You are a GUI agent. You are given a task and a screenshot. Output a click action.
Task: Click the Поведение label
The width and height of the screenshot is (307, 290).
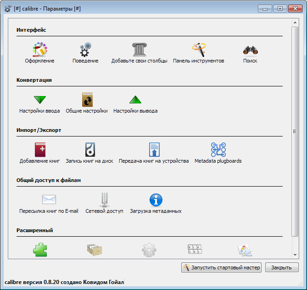85,61
